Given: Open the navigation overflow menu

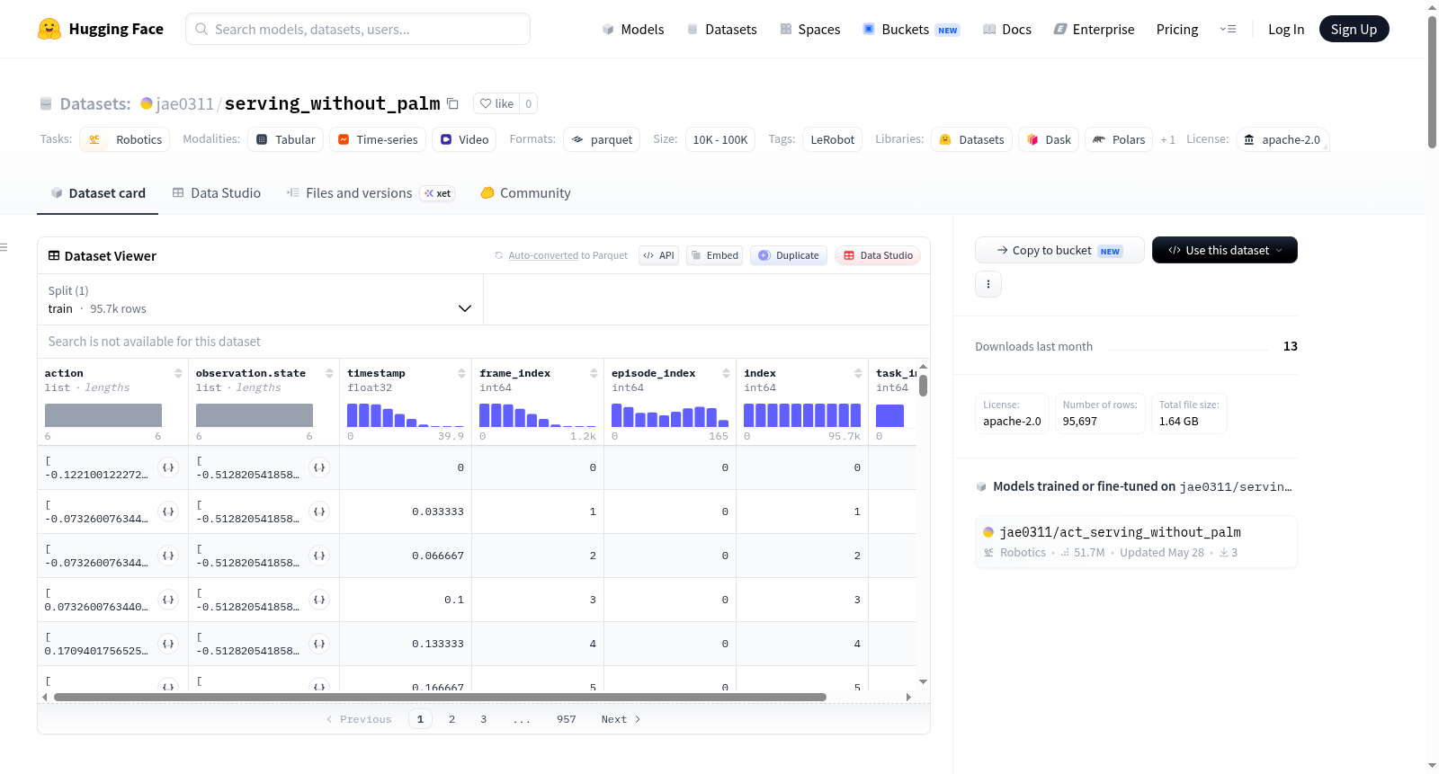Looking at the screenshot, I should click(1228, 29).
